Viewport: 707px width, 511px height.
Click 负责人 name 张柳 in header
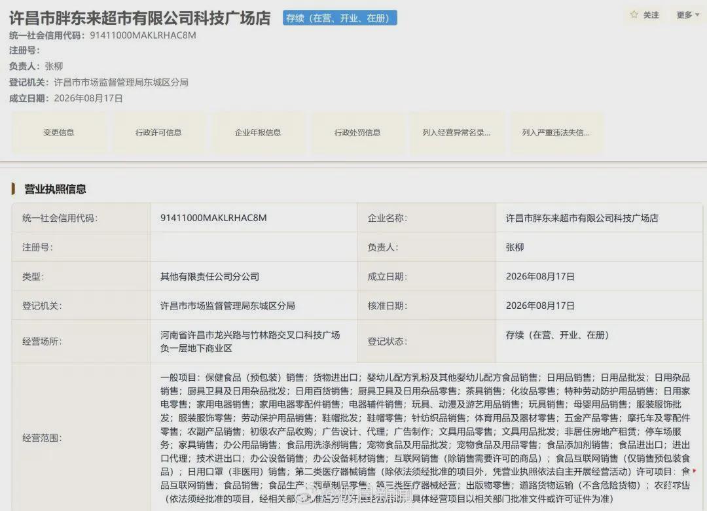(54, 66)
